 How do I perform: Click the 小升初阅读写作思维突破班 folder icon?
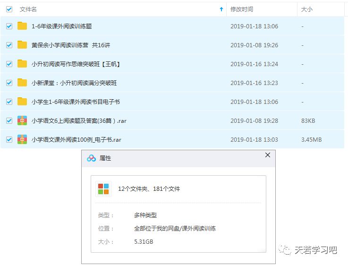22,64
